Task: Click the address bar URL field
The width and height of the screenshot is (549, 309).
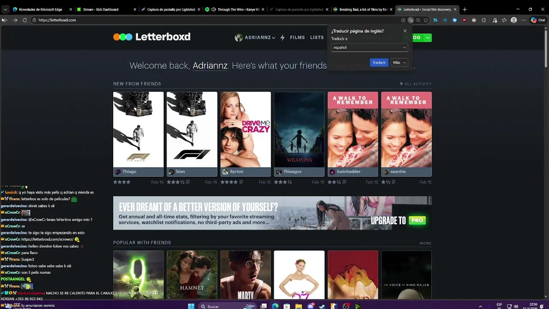Action: tap(214, 20)
